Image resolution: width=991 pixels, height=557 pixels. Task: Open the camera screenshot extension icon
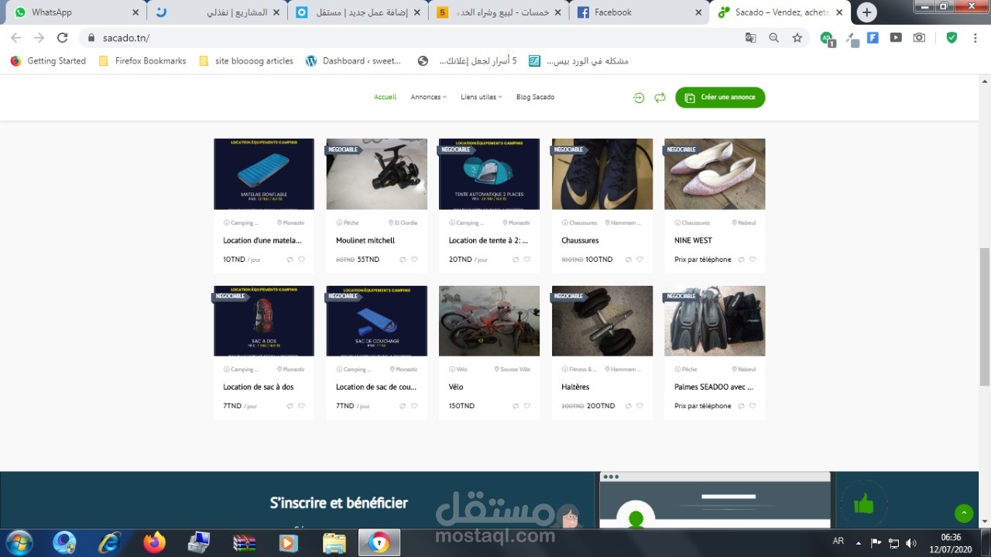(919, 37)
